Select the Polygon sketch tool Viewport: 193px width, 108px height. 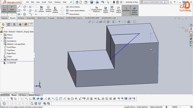(24, 14)
